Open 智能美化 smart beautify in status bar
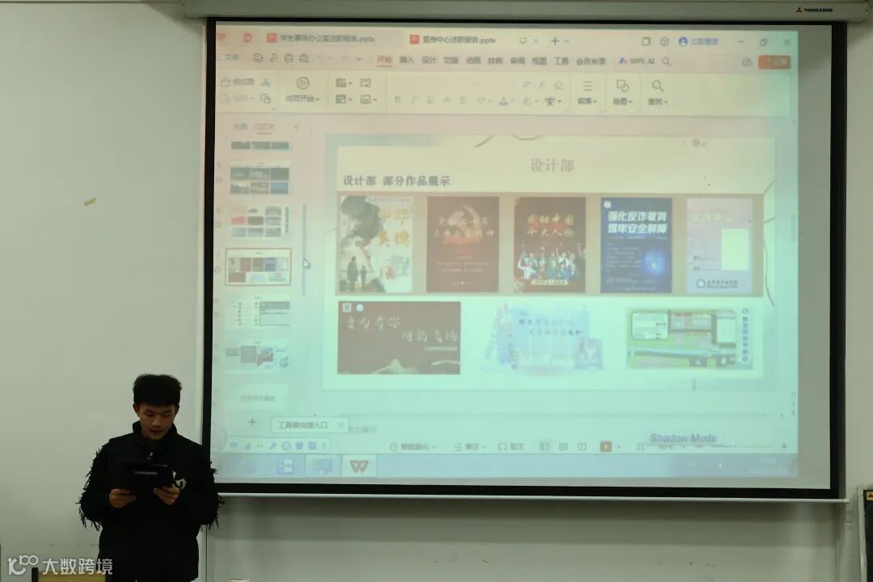This screenshot has width=873, height=582. coord(412,447)
